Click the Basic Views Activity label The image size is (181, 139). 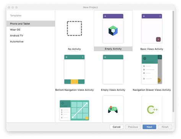152,49
